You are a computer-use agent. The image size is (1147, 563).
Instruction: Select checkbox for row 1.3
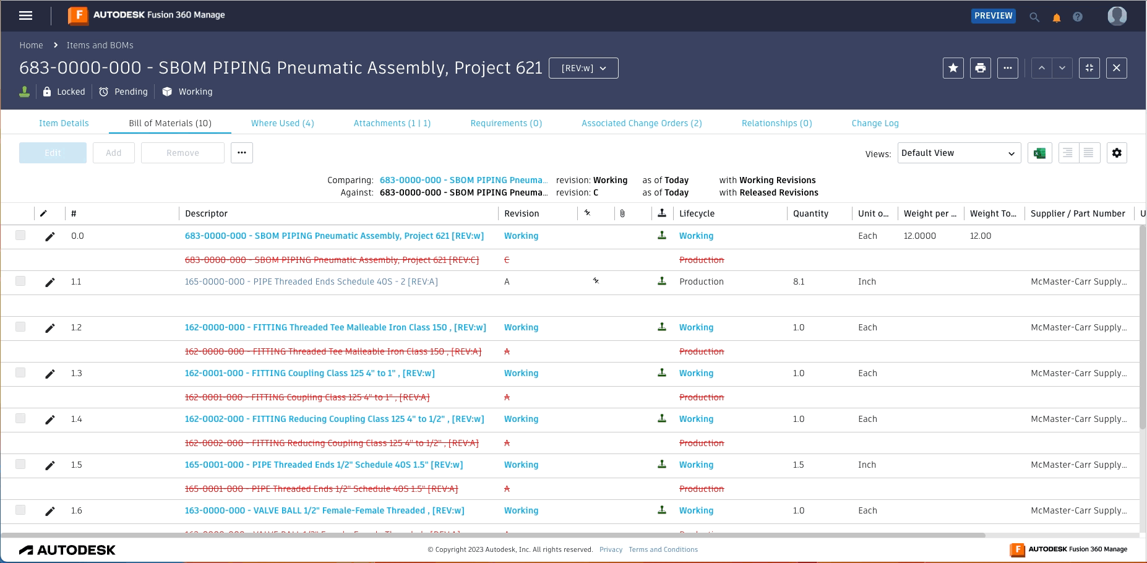coord(20,372)
